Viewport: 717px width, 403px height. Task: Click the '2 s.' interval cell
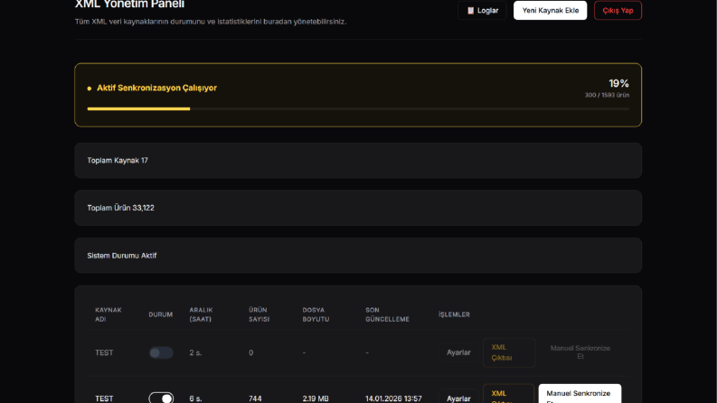coord(195,352)
